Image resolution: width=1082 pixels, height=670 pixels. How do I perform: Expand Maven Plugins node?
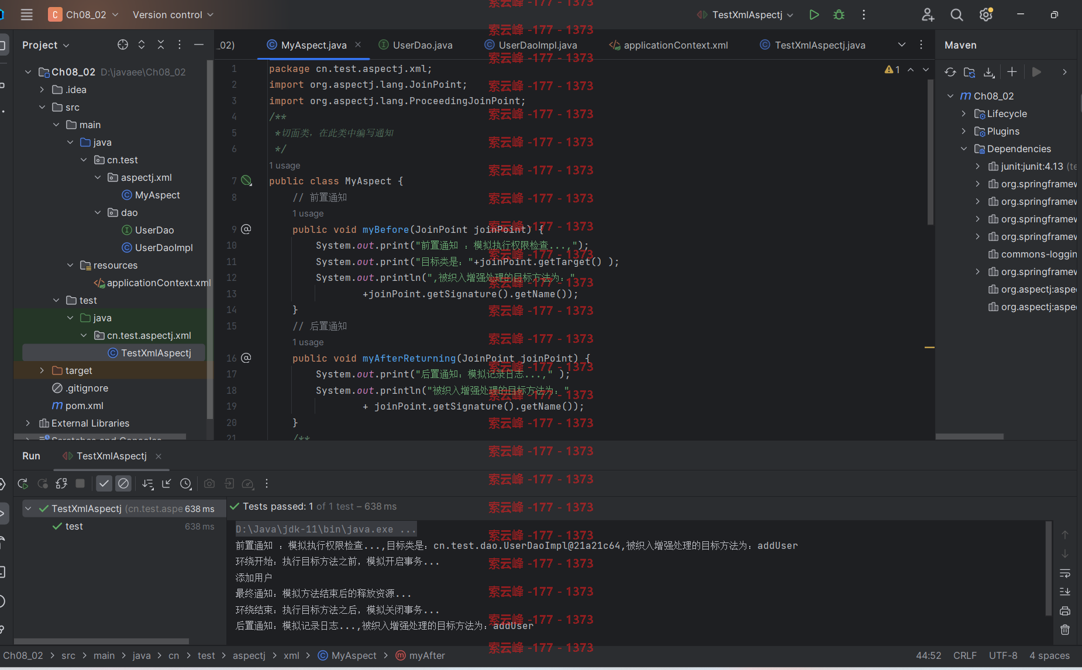coord(964,131)
